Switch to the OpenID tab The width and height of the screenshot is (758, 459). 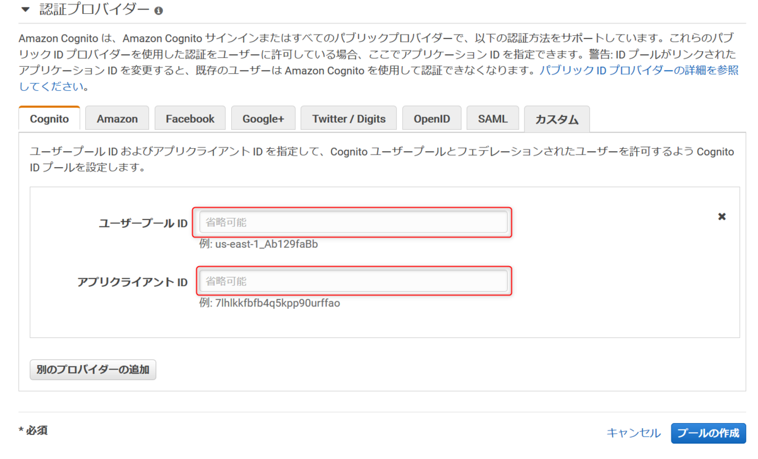tap(432, 119)
